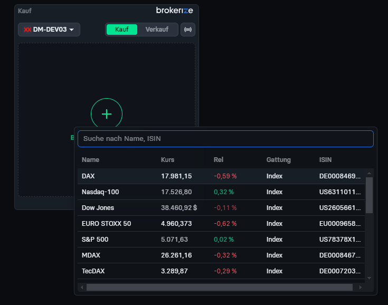
Task: Click the brokerize logo
Action: [174, 11]
